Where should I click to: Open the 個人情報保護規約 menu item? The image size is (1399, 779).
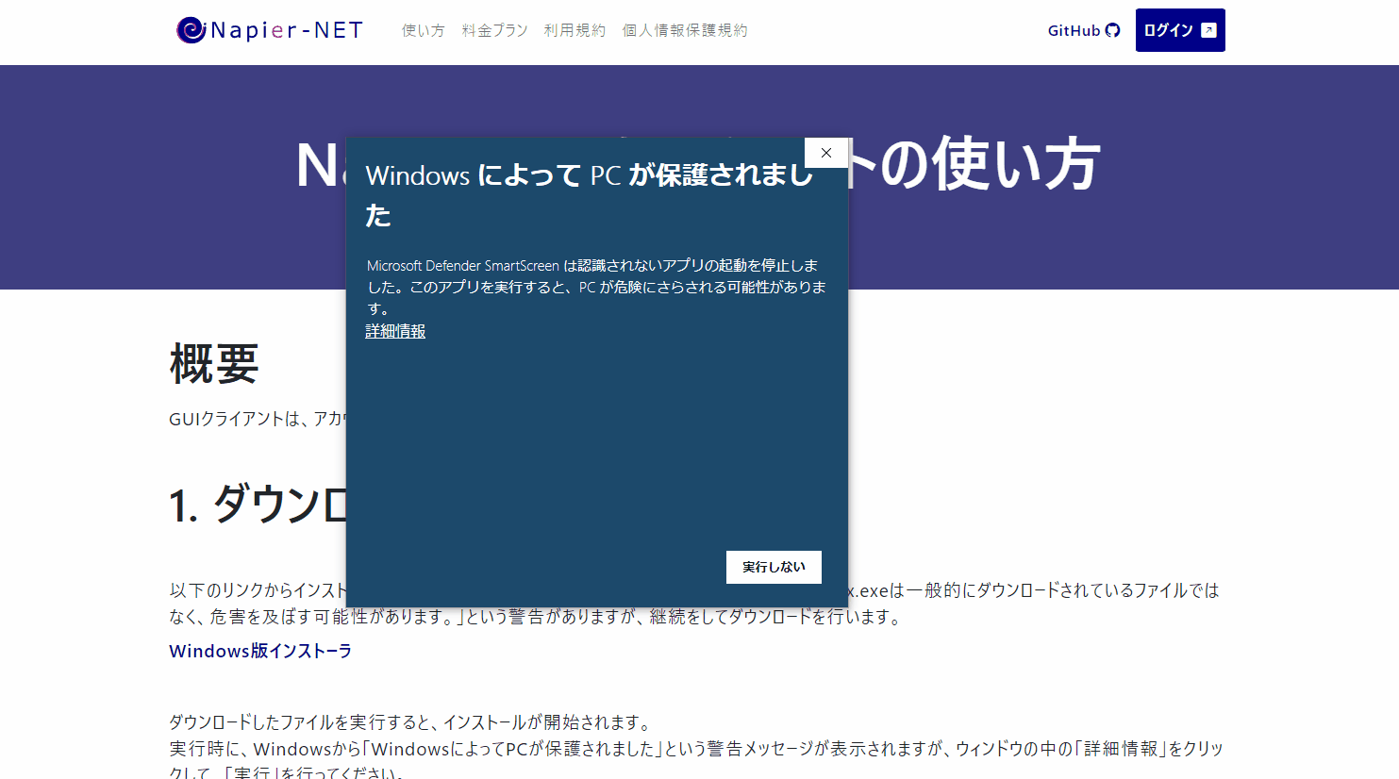[x=685, y=30]
